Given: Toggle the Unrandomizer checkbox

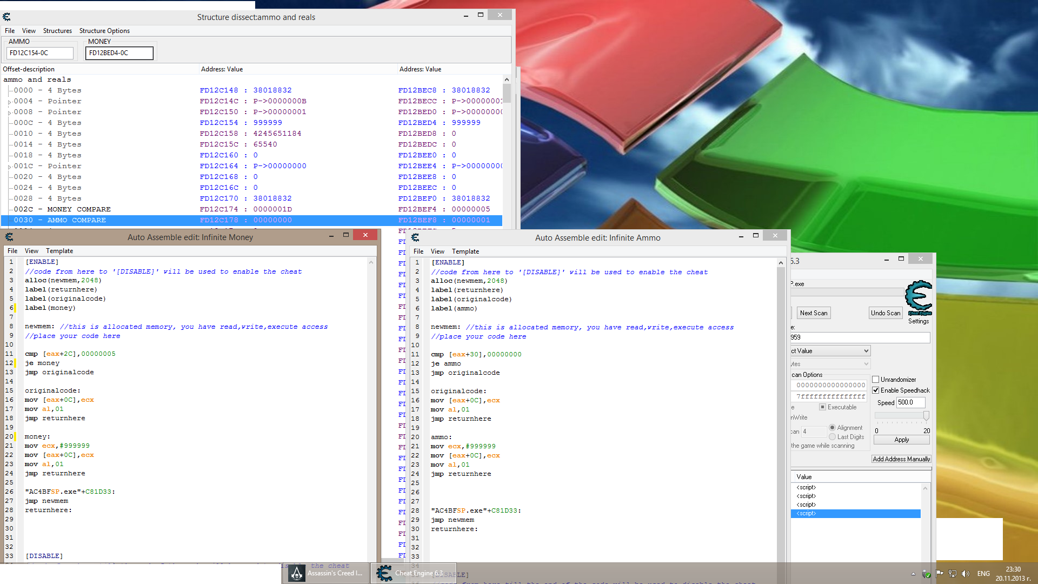Looking at the screenshot, I should pos(875,379).
